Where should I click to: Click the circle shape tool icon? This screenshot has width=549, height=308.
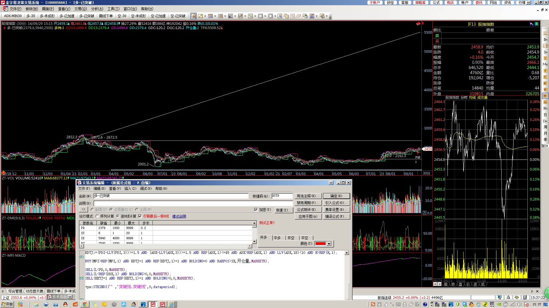[270, 16]
